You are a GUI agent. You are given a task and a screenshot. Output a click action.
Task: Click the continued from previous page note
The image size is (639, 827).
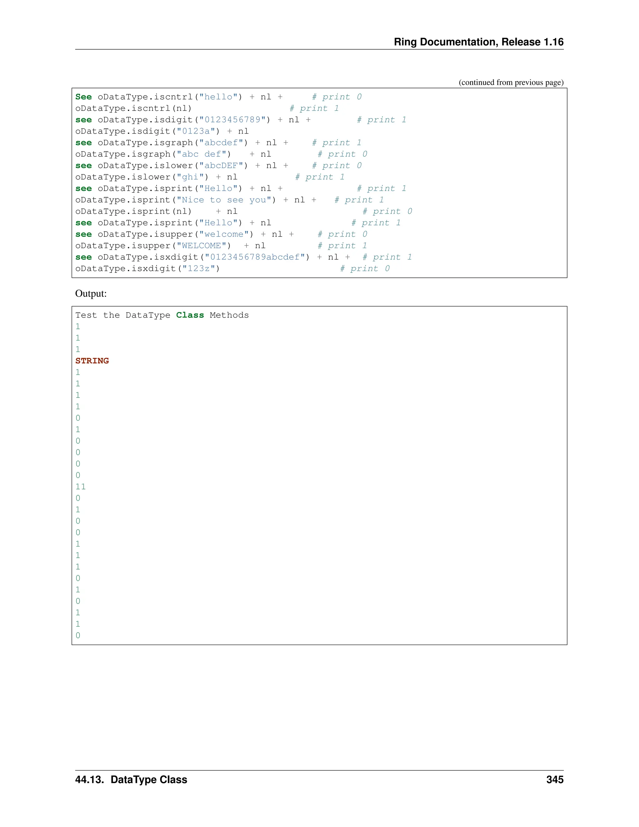tap(511, 83)
